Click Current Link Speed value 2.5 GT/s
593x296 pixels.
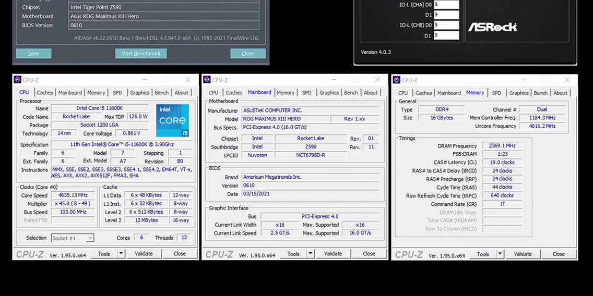[x=280, y=233]
